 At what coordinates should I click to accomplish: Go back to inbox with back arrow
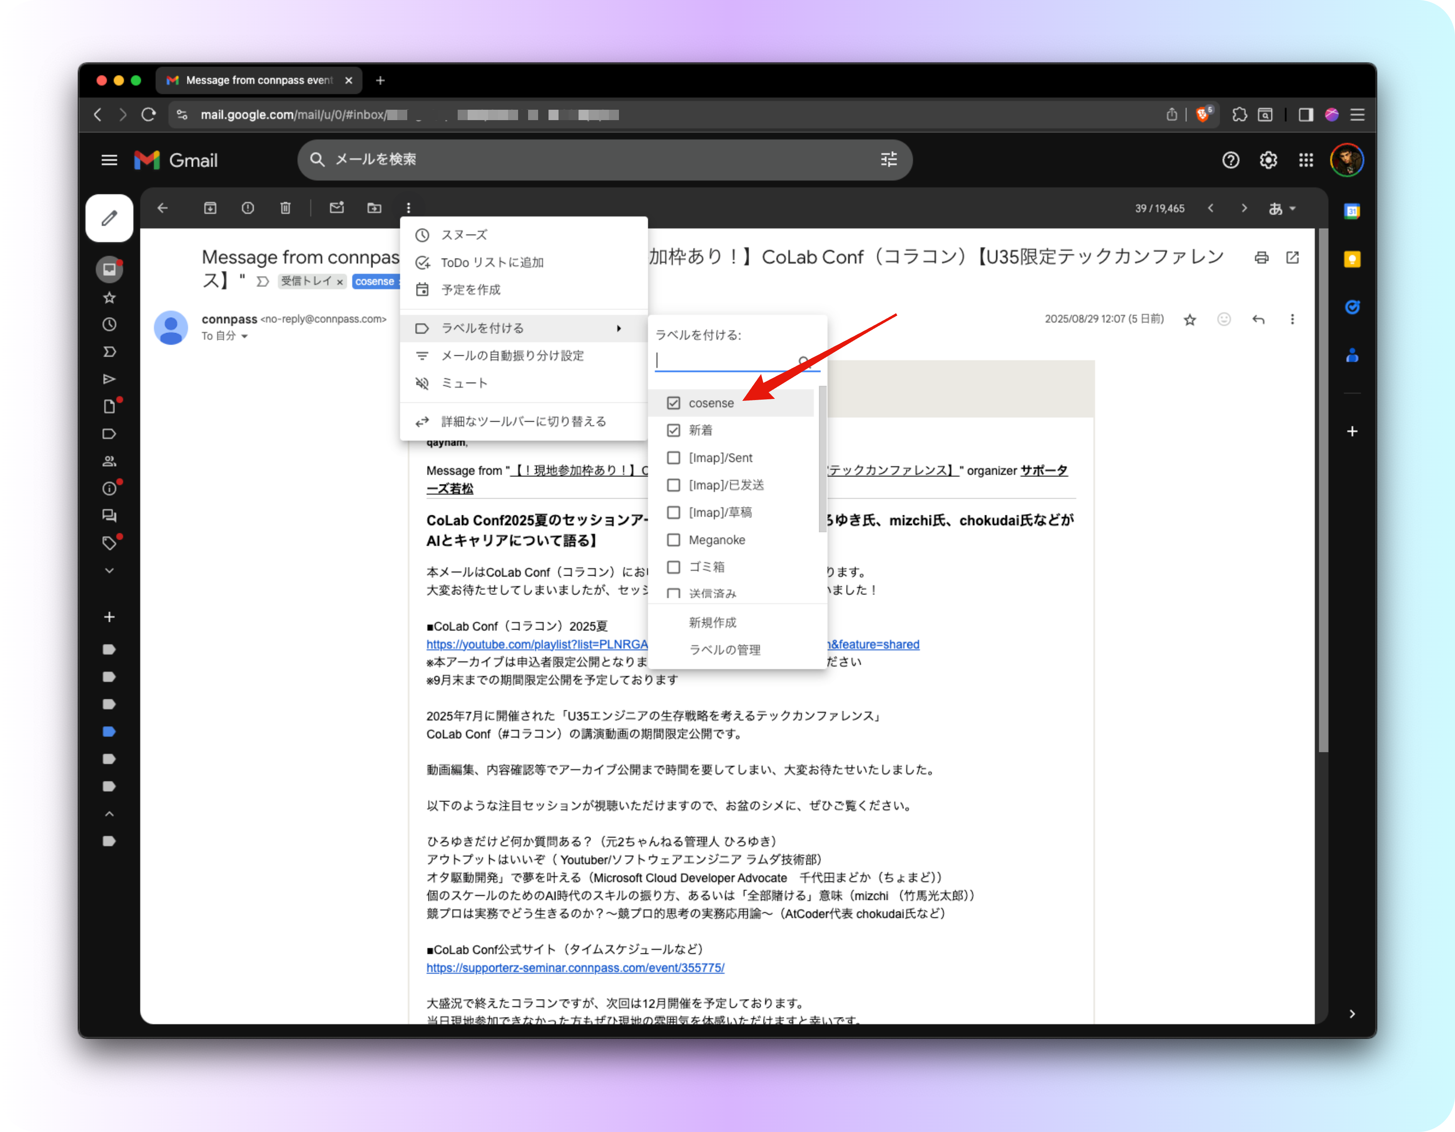click(162, 208)
